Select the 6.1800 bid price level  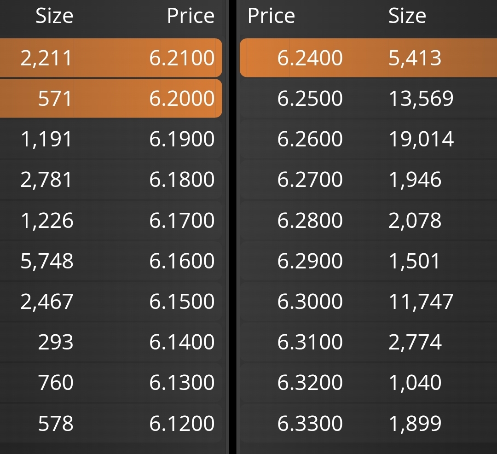110,180
